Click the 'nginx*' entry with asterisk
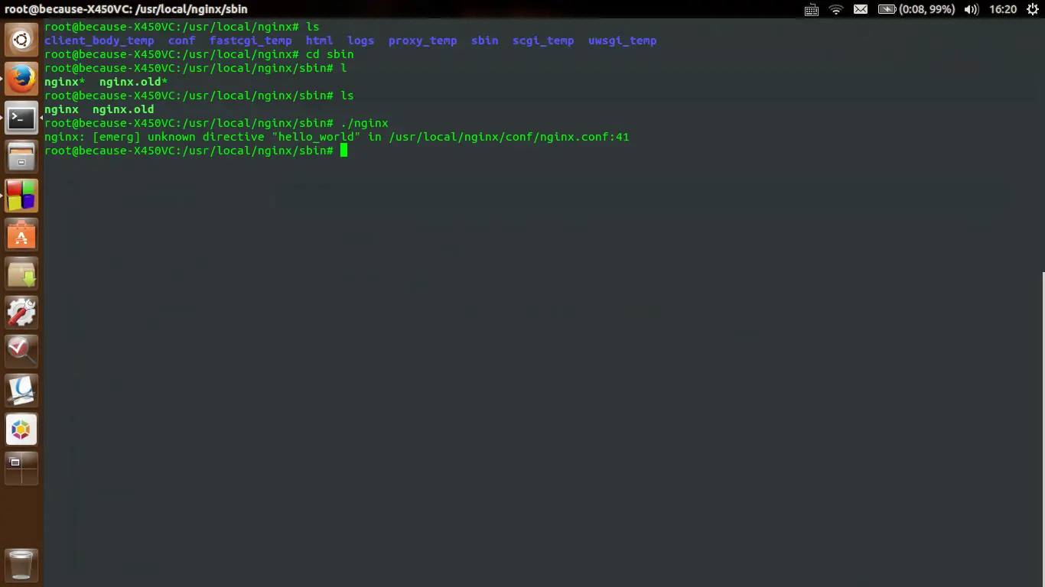 pyautogui.click(x=65, y=82)
